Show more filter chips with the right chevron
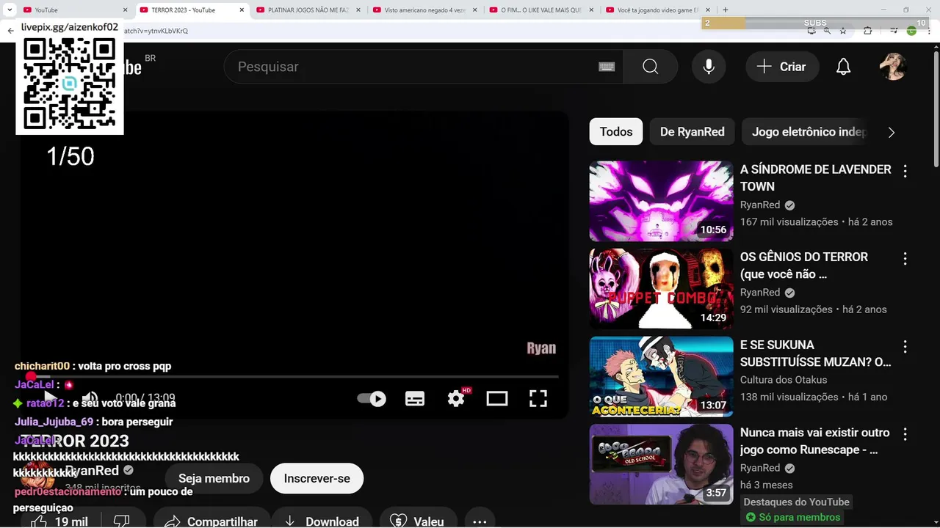 tap(892, 133)
